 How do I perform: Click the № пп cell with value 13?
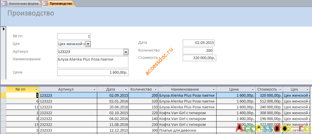point(22,125)
